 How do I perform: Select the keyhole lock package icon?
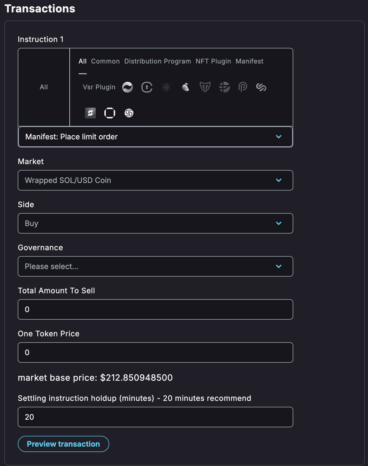tap(147, 87)
